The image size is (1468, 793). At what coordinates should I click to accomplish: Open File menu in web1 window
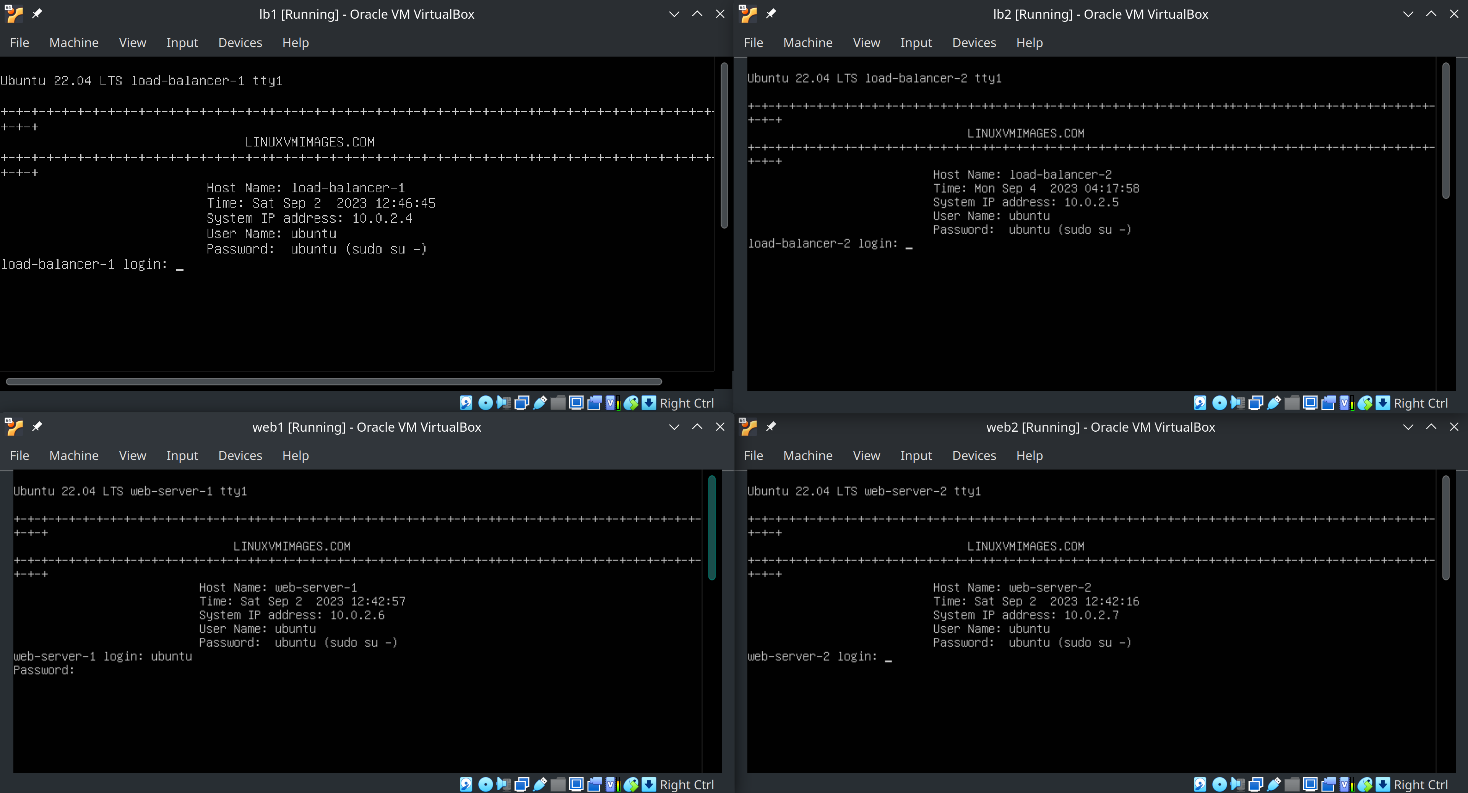(19, 455)
